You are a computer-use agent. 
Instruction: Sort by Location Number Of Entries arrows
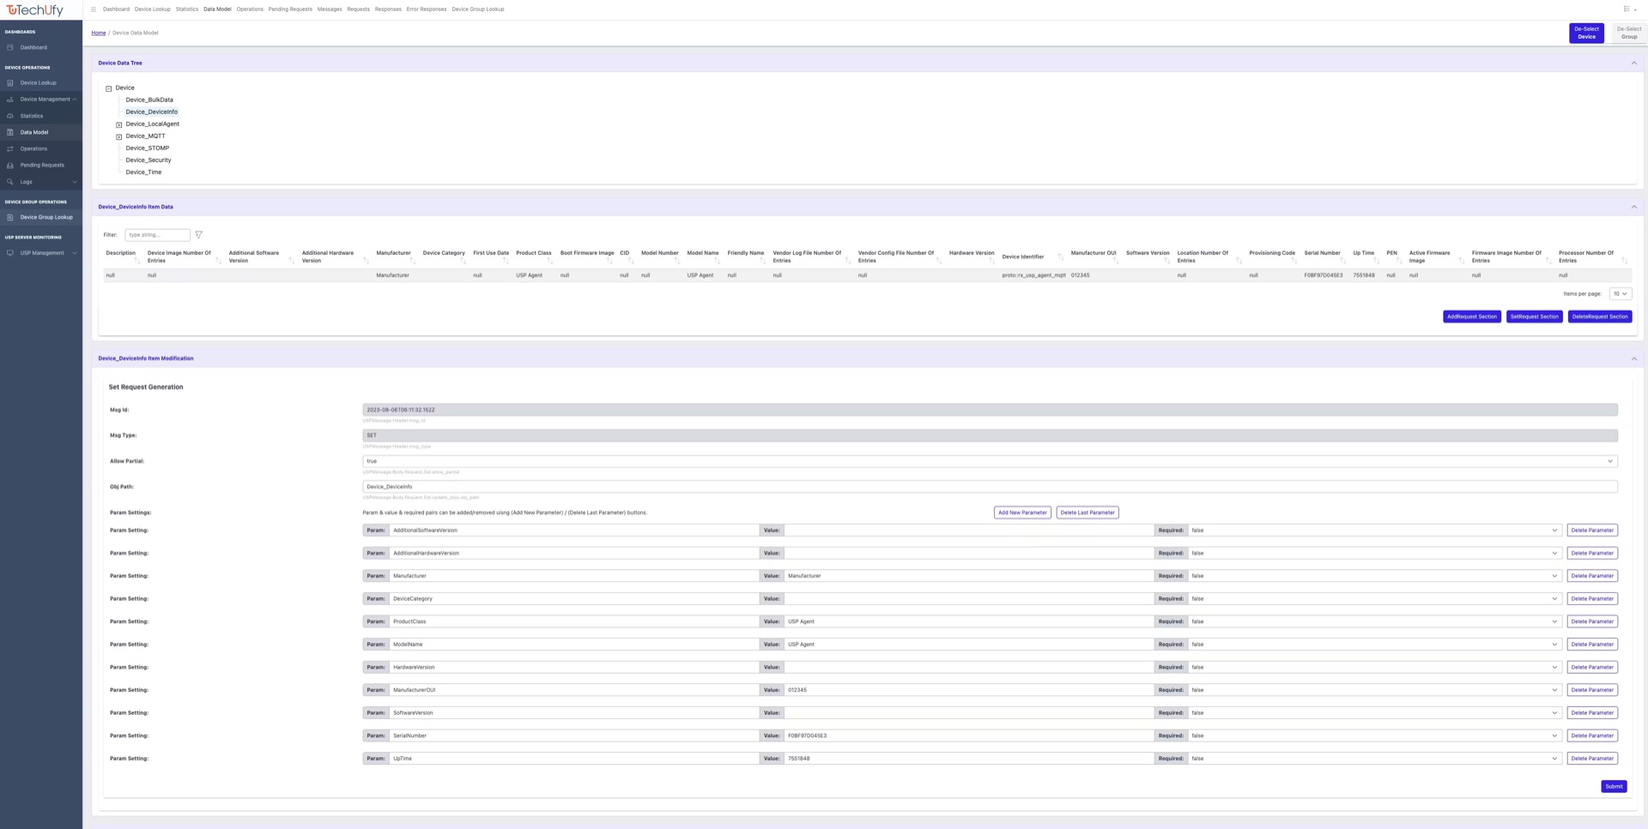(x=1239, y=260)
